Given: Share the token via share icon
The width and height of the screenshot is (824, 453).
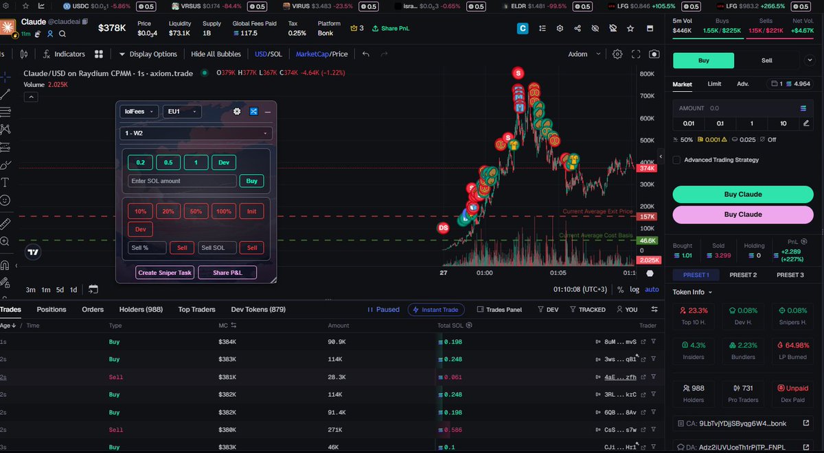Looking at the screenshot, I should (x=577, y=29).
